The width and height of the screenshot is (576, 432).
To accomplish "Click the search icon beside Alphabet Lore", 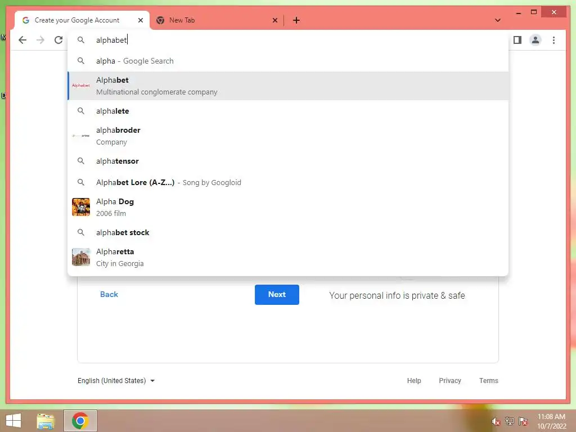I will [x=81, y=182].
